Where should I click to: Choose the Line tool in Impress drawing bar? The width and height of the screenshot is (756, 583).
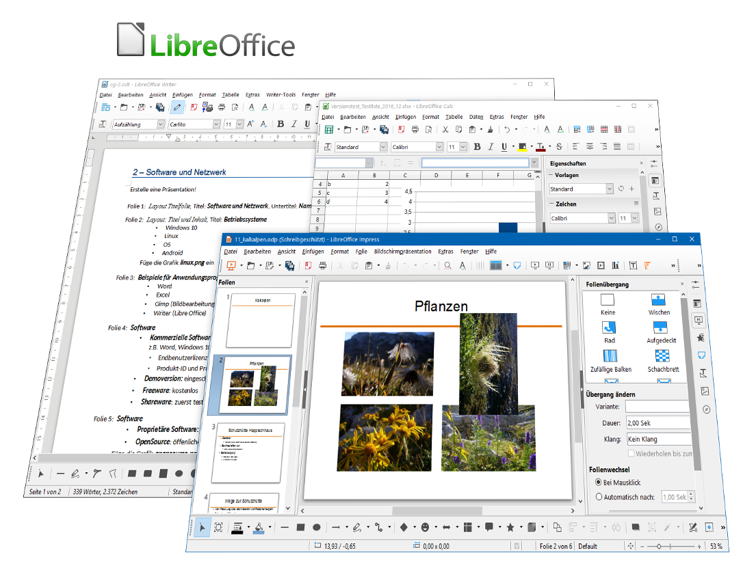[x=285, y=528]
